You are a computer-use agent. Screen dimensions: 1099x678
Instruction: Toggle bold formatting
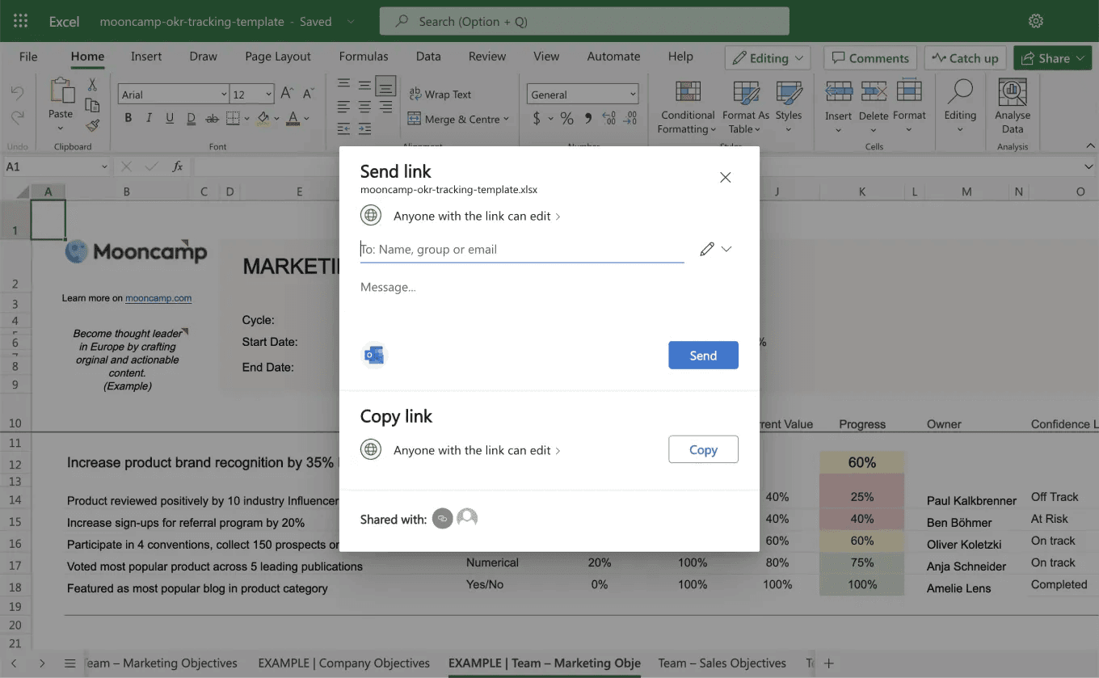pos(129,117)
